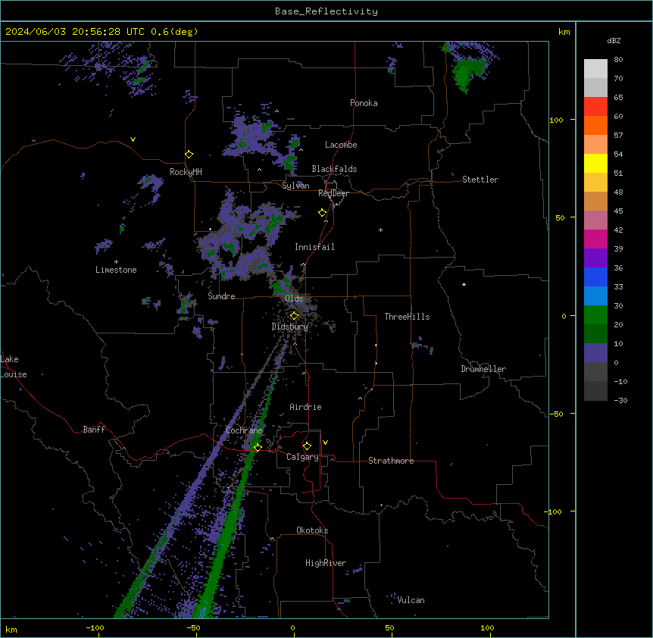Viewport: 653px width, 638px height.
Task: Click the Innisfail city label
Action: (314, 247)
